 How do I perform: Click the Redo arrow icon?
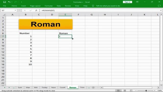point(16,2)
